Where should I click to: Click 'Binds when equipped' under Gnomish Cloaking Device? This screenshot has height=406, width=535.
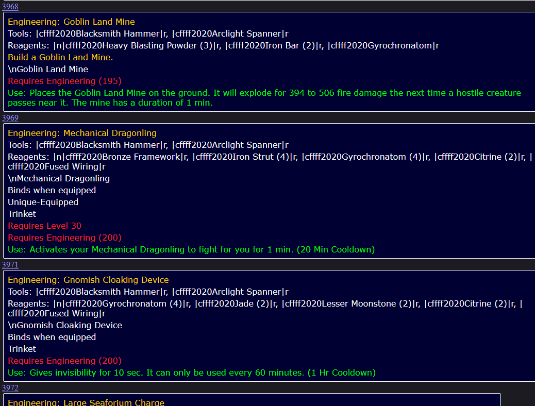click(x=52, y=337)
